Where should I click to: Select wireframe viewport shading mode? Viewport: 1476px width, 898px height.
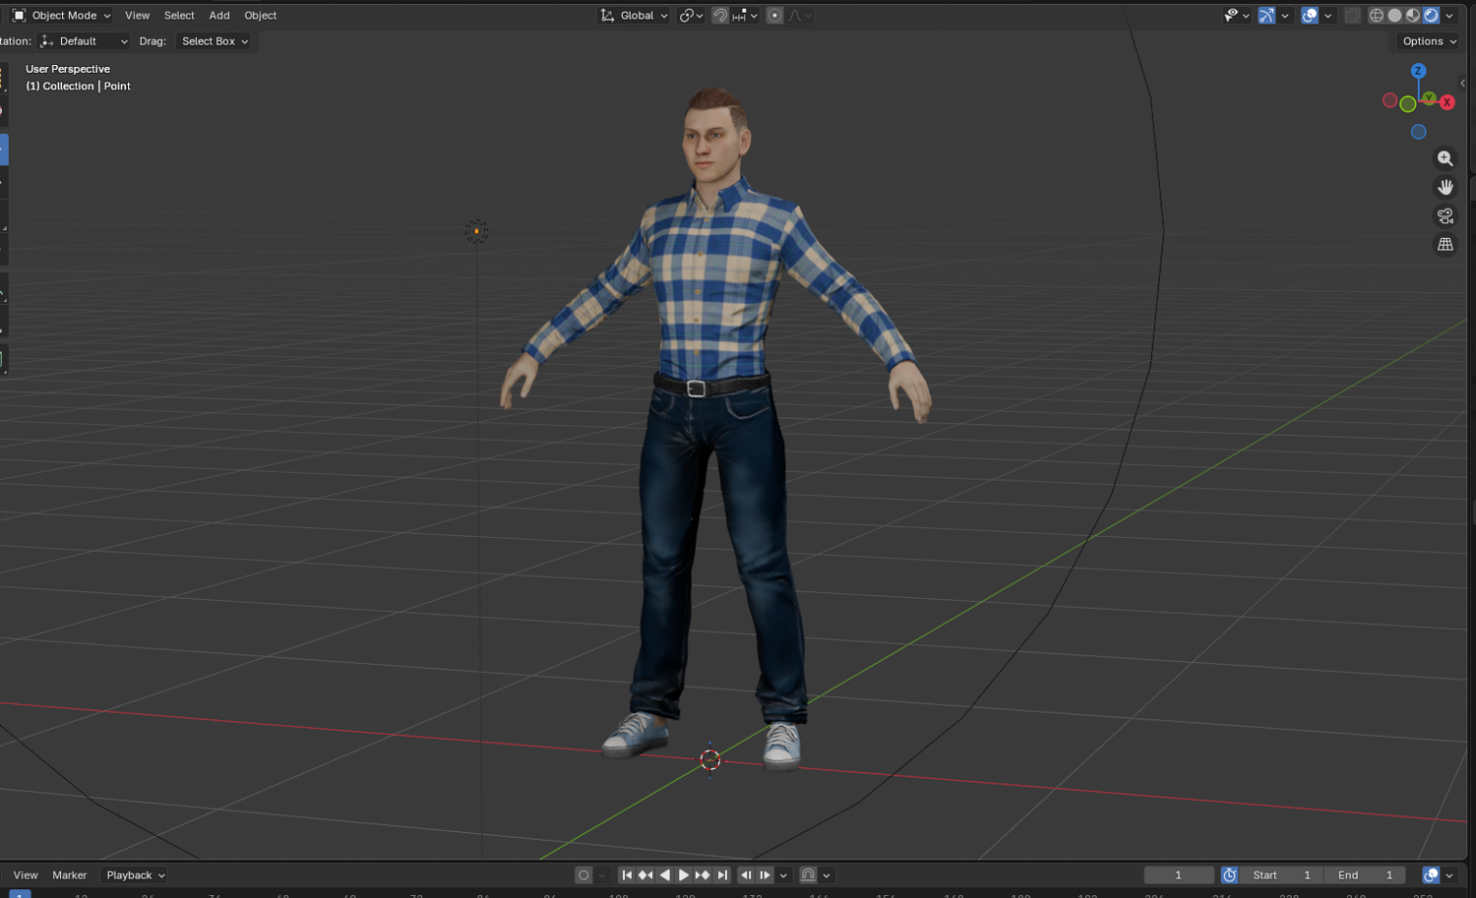click(1376, 15)
